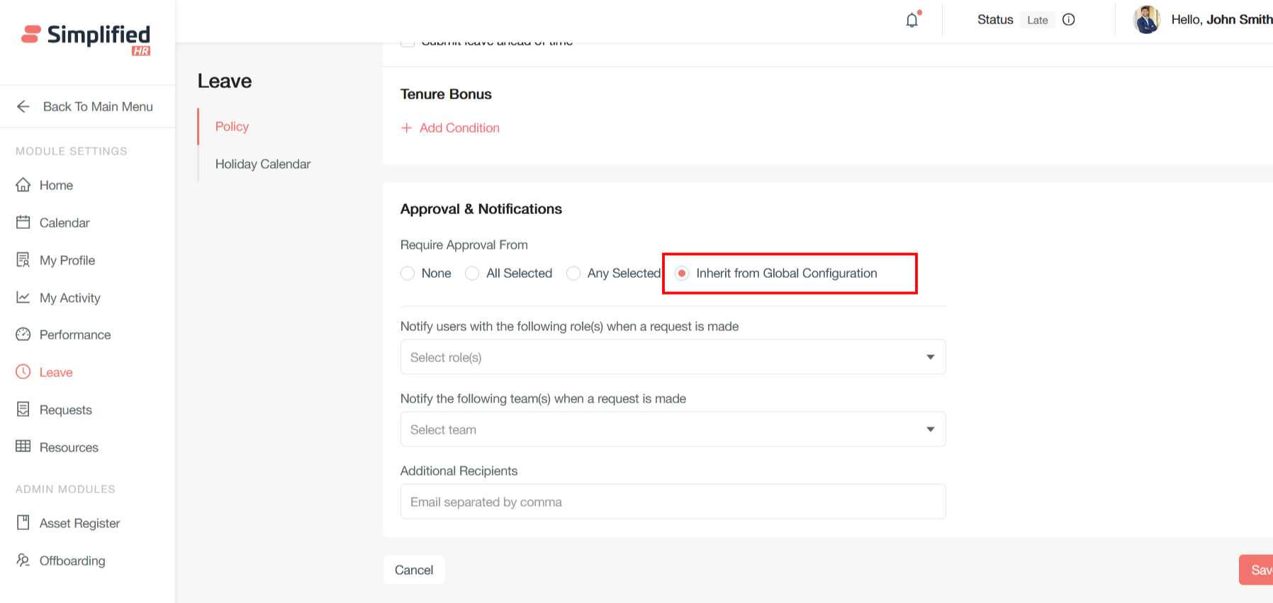
Task: Click the Calendar icon in sidebar
Action: pos(23,222)
